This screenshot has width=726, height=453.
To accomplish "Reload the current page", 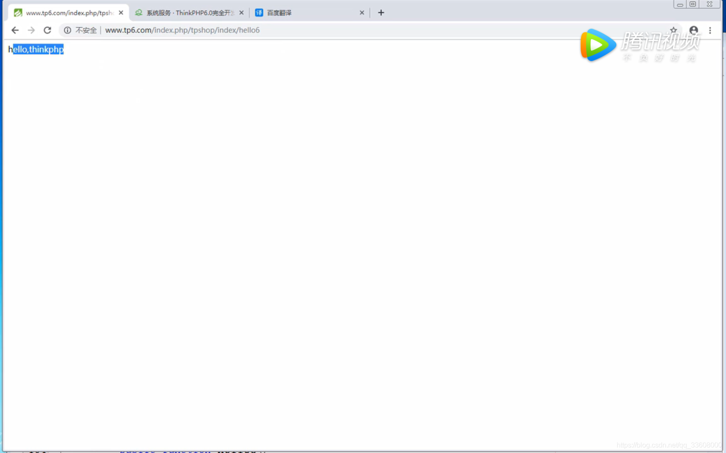I will click(x=48, y=30).
